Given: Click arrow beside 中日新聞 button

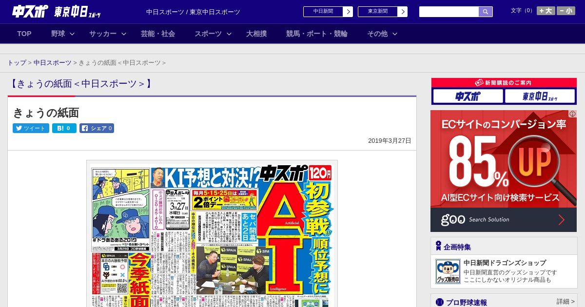Looking at the screenshot, I should click(348, 12).
